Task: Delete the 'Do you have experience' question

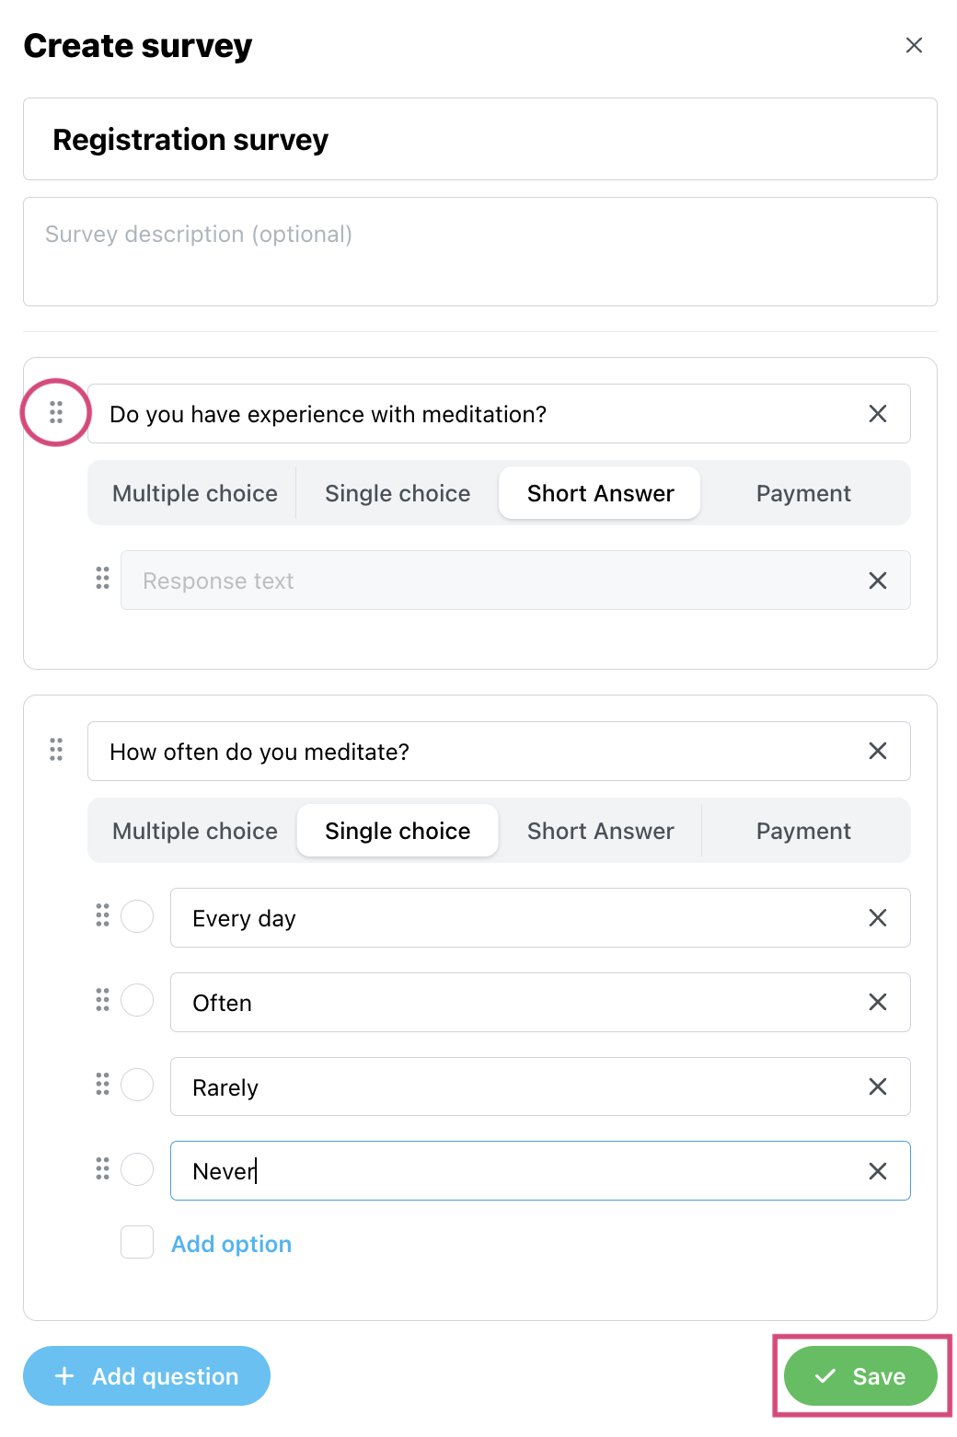Action: tap(878, 414)
